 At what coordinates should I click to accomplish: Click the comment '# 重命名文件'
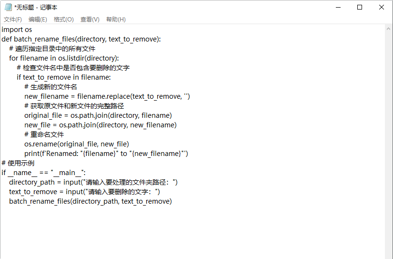pos(44,135)
